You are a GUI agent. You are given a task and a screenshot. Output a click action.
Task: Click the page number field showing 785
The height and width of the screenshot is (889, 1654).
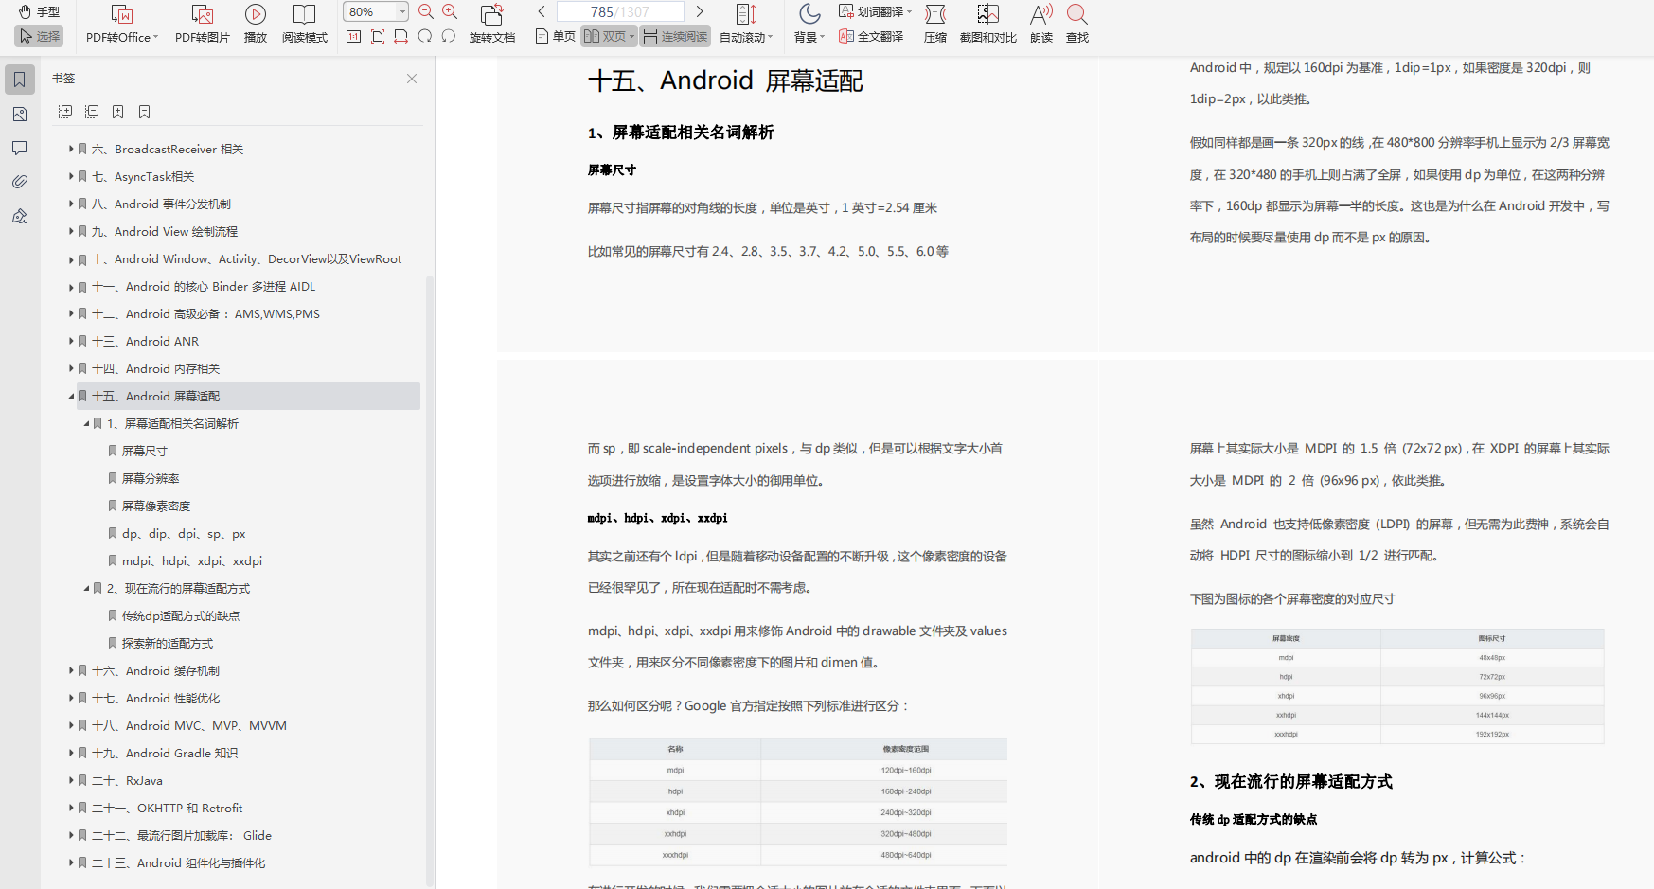point(620,11)
